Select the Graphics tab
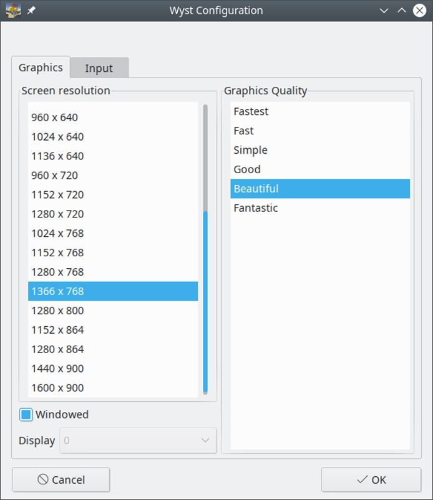 (41, 67)
